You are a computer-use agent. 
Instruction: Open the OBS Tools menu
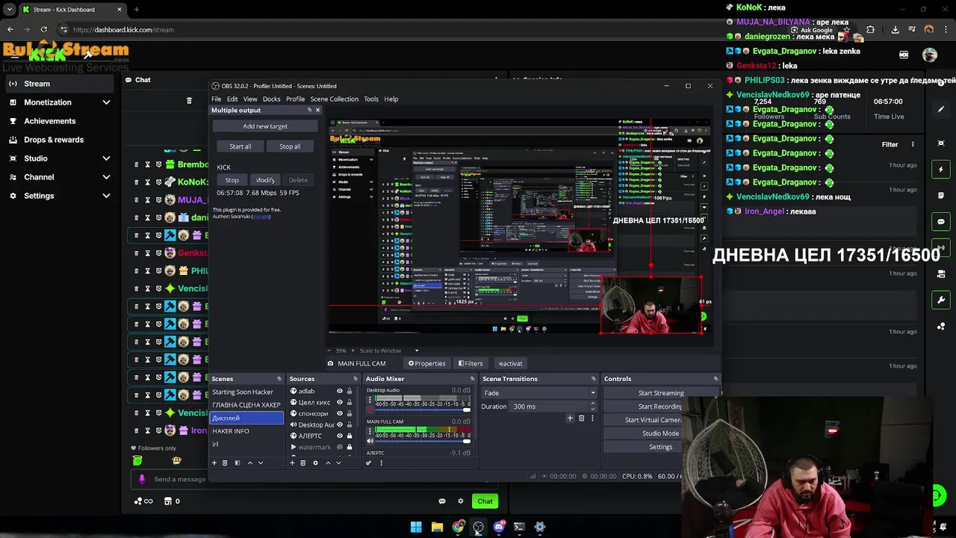click(x=371, y=99)
